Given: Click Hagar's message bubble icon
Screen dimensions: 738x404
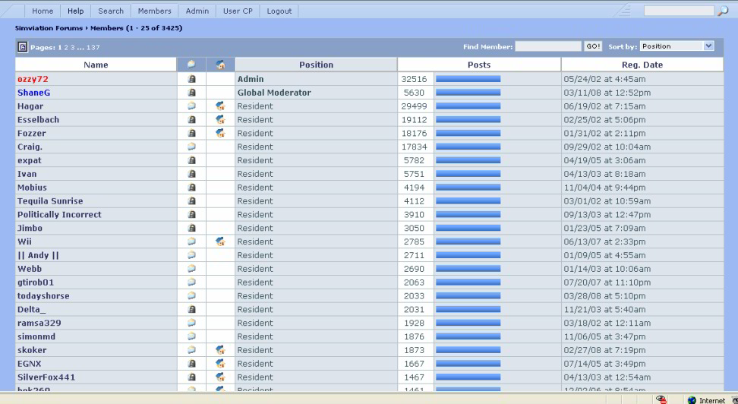Looking at the screenshot, I should click(x=191, y=106).
